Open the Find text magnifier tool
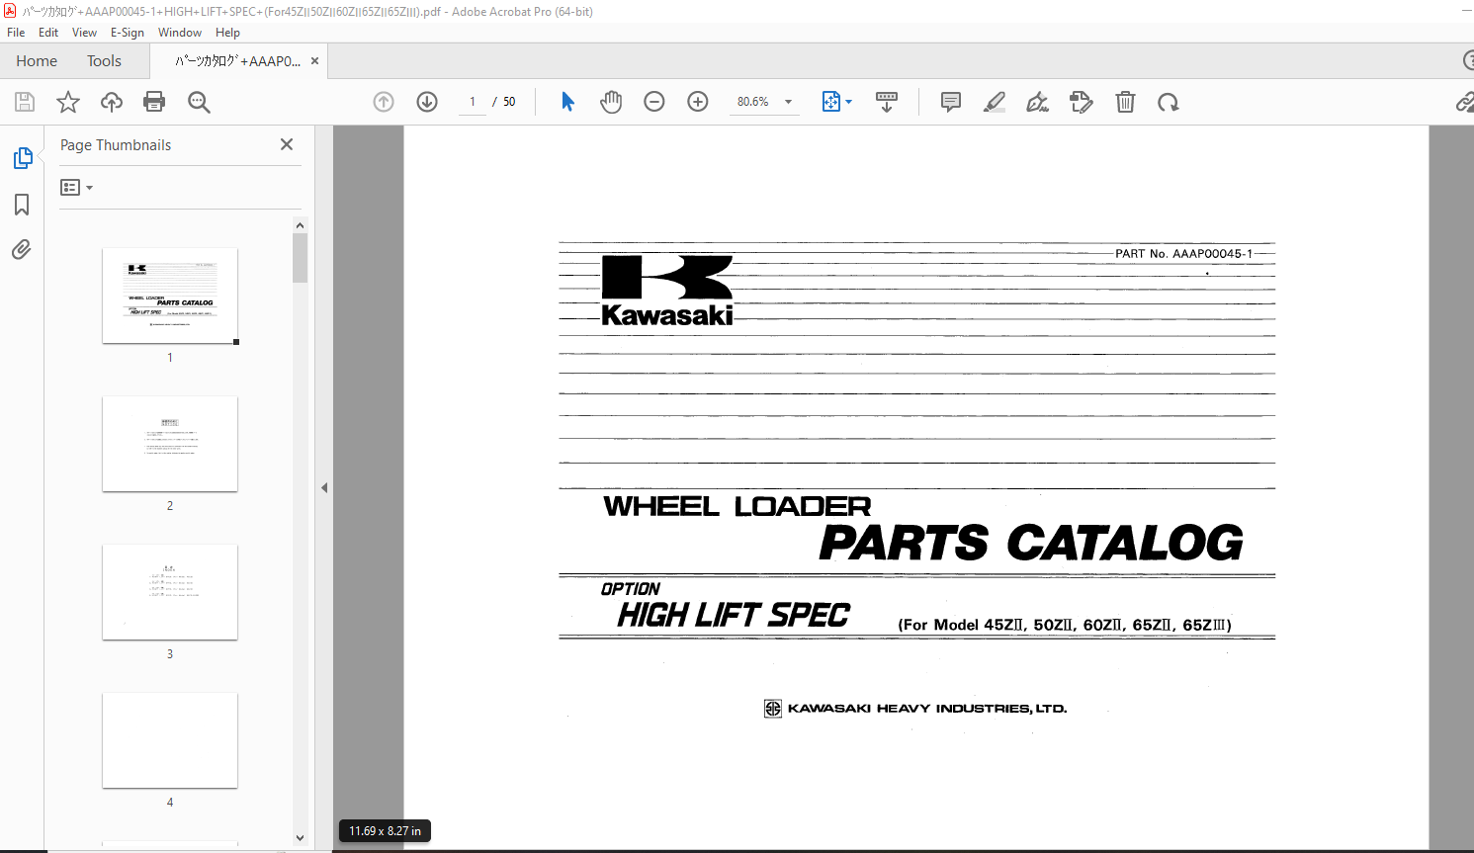 [x=199, y=102]
